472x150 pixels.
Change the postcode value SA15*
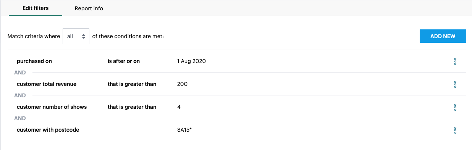tap(184, 130)
